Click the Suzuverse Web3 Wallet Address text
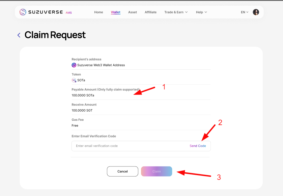This screenshot has width=283, height=196. click(101, 65)
